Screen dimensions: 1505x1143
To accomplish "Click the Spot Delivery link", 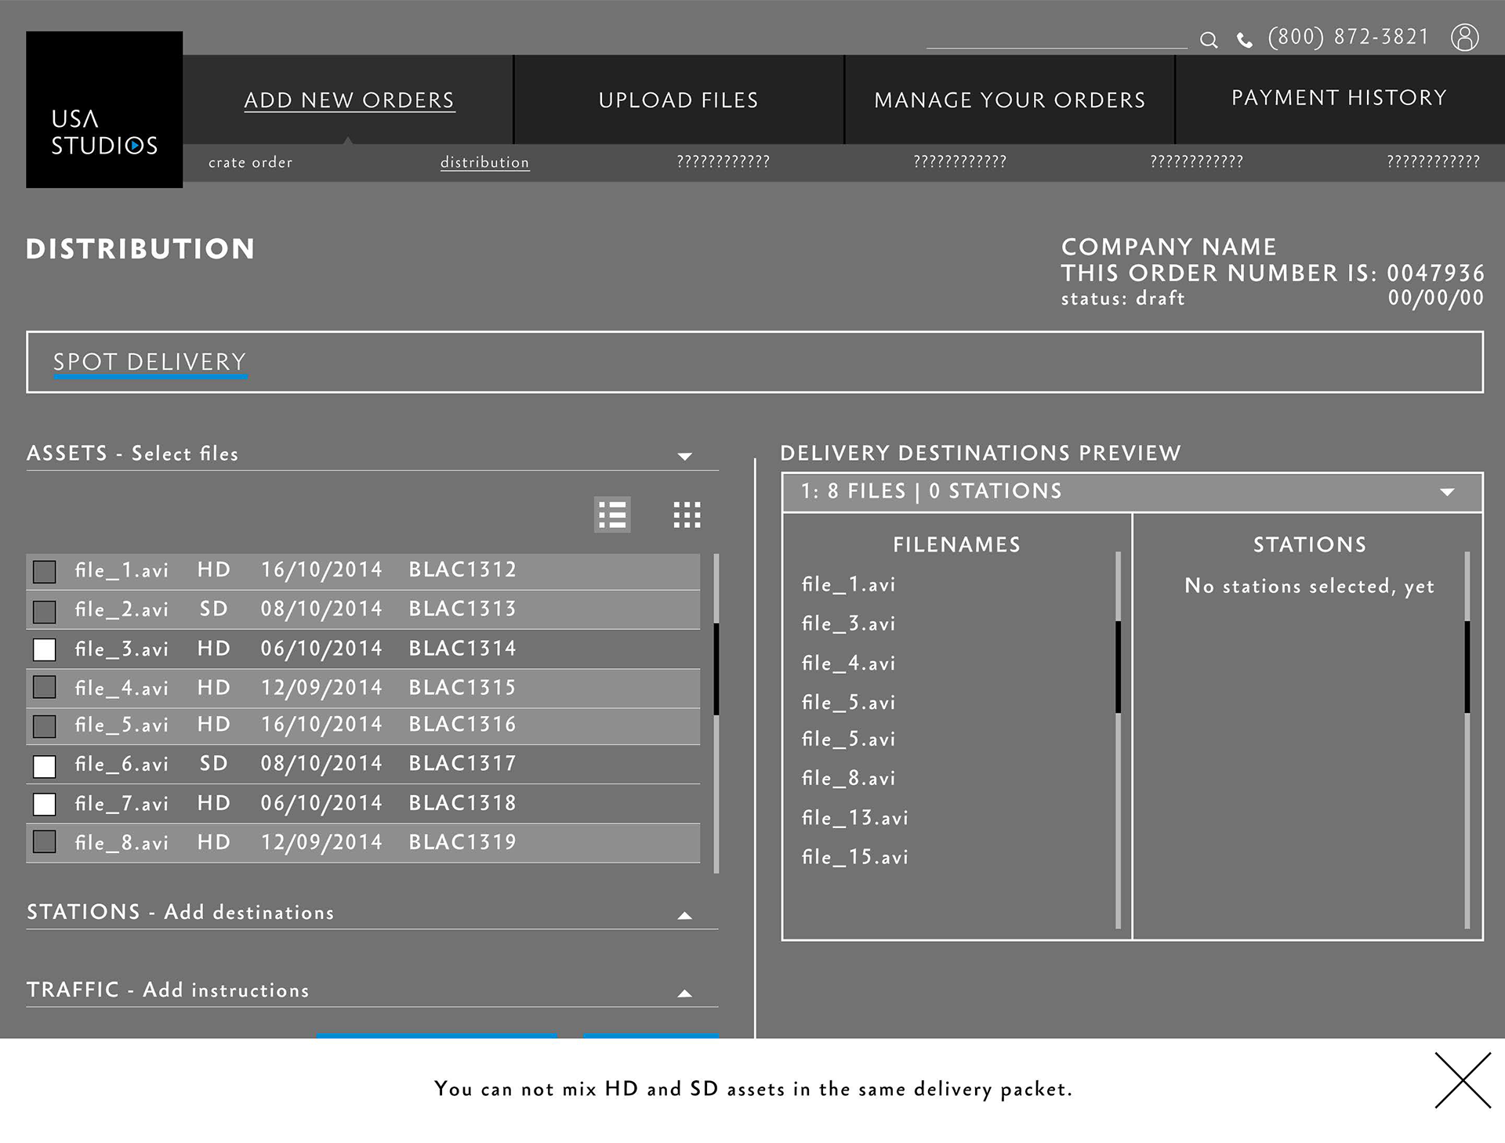I will 150,362.
